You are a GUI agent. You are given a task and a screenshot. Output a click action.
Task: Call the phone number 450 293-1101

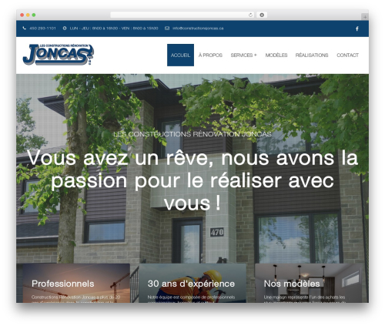tap(42, 29)
